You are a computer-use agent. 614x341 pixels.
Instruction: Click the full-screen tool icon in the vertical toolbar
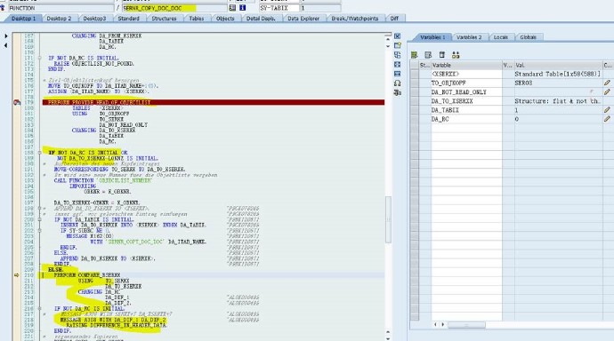[398, 65]
